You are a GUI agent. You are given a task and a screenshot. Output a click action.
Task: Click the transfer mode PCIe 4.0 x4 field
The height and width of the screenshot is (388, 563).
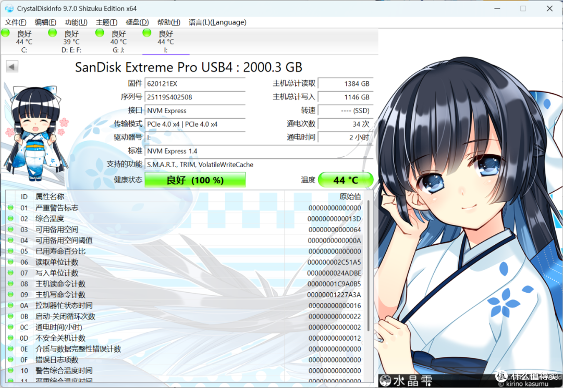tap(195, 124)
